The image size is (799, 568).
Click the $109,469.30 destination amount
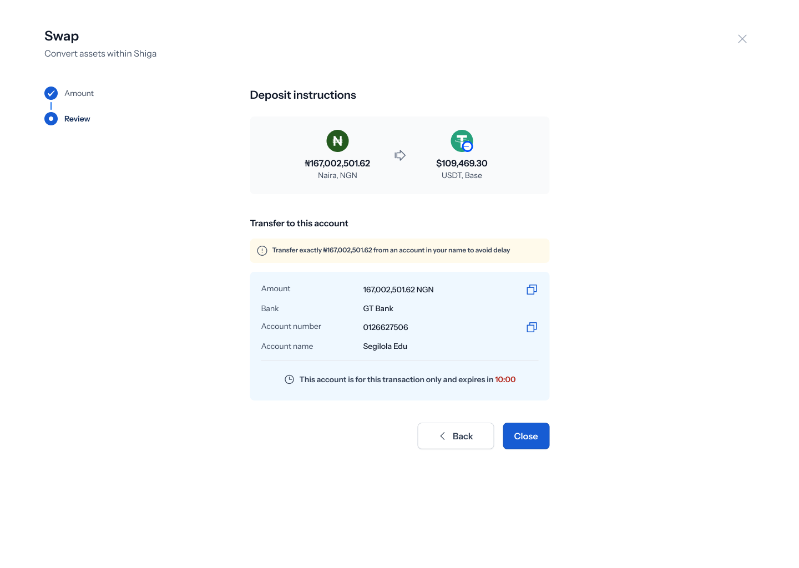click(462, 163)
